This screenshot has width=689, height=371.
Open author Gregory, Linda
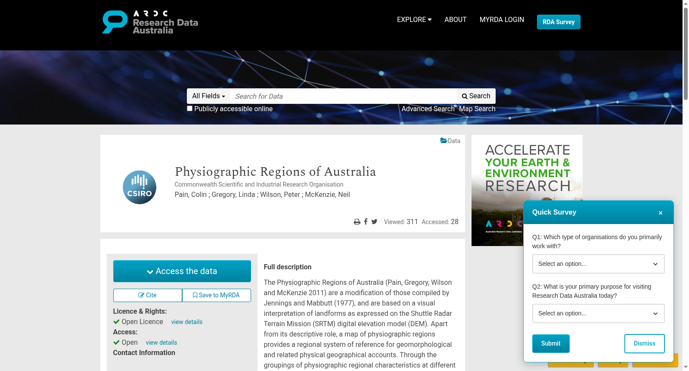coord(233,195)
